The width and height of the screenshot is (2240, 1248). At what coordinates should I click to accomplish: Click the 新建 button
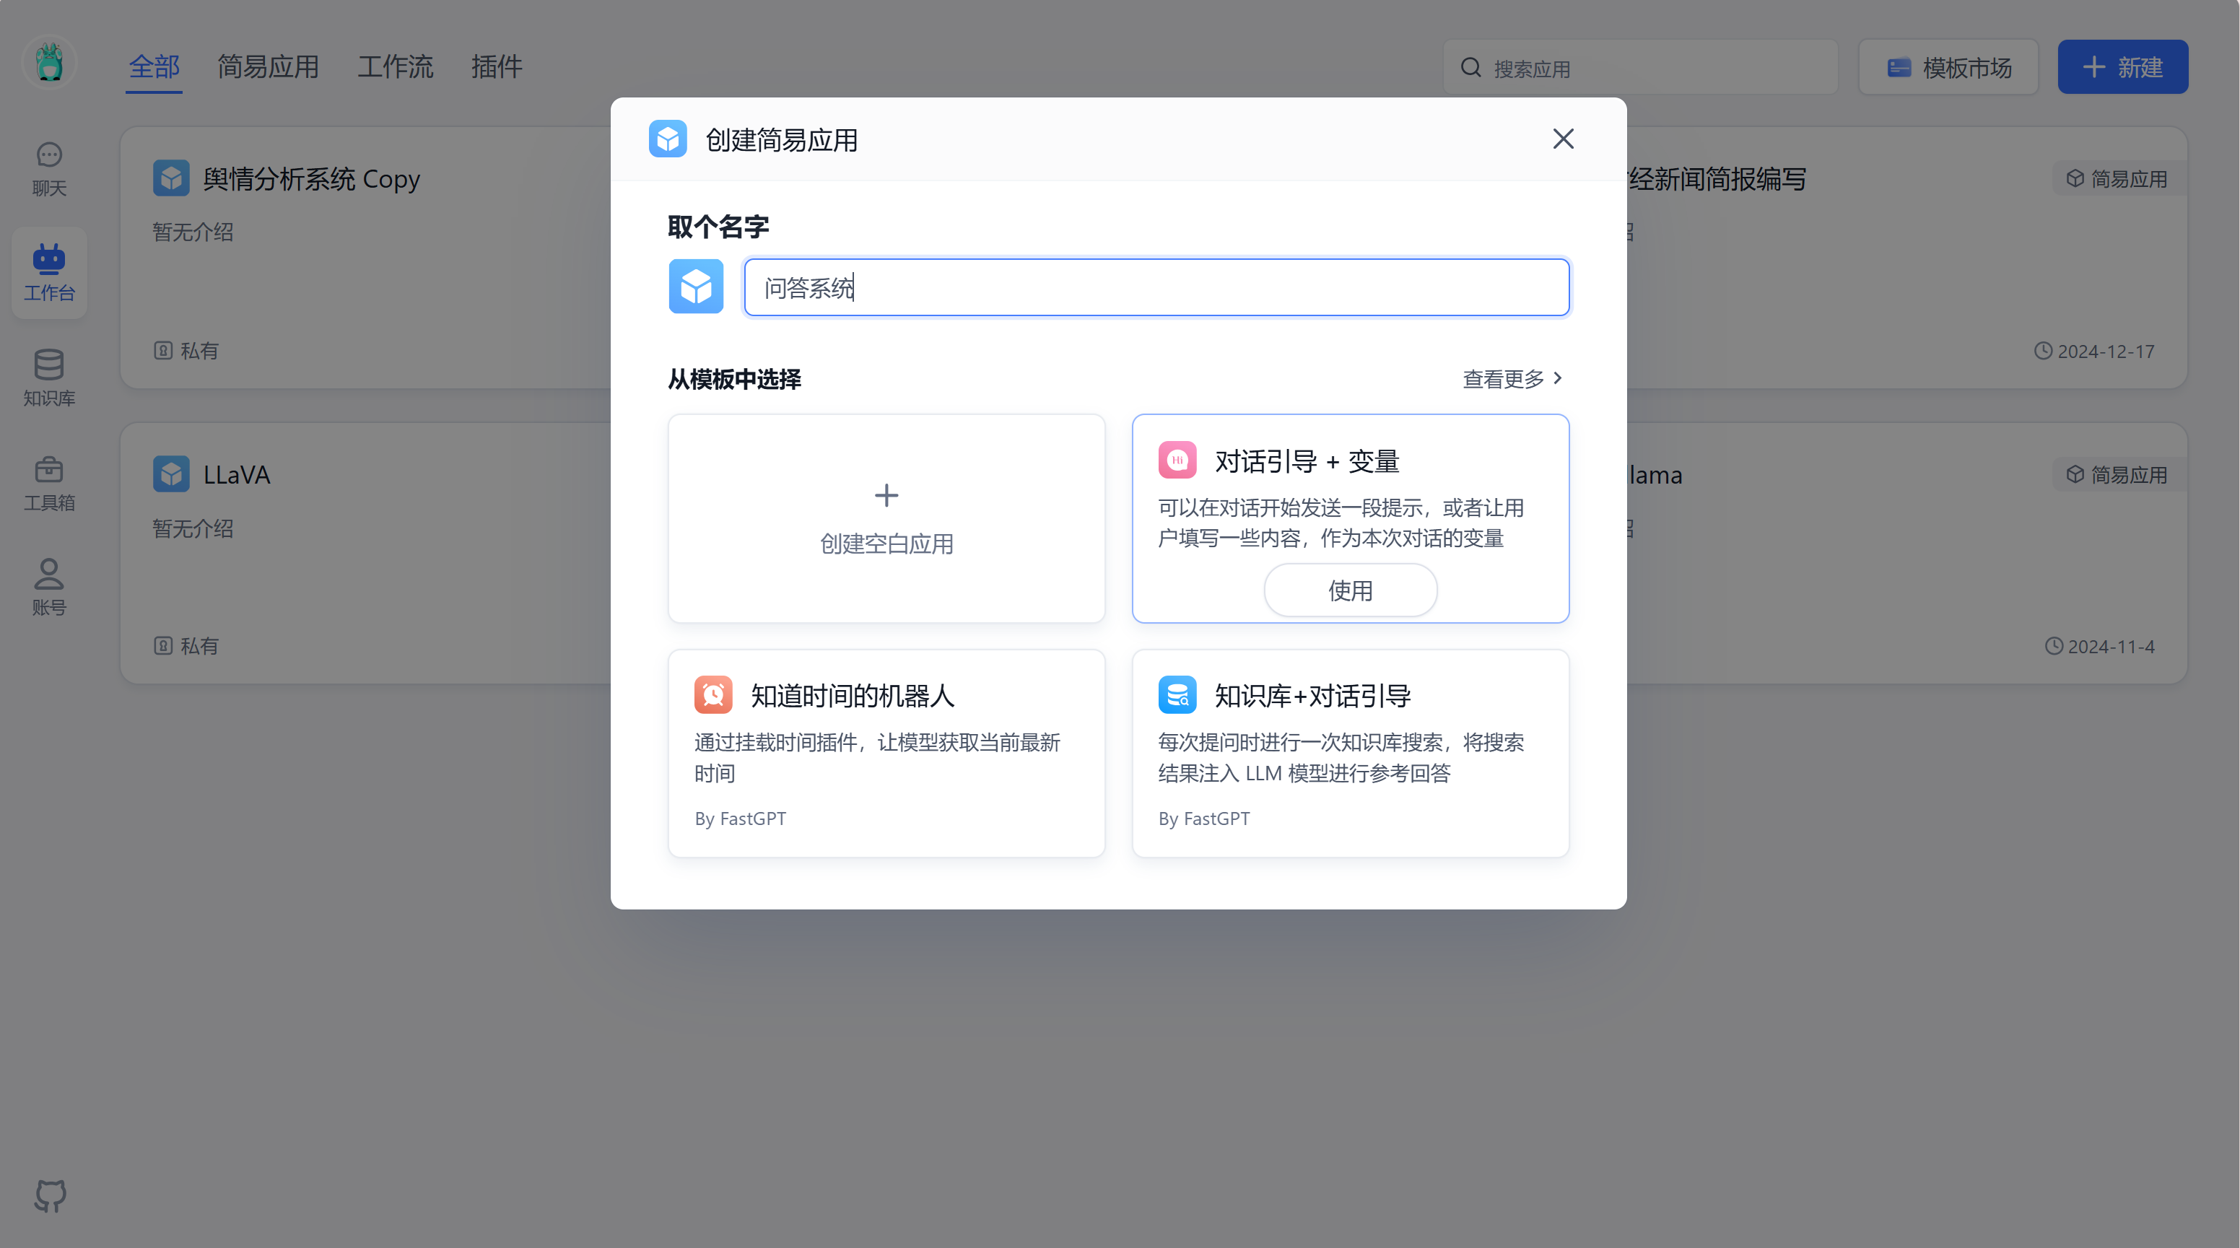click(2122, 67)
